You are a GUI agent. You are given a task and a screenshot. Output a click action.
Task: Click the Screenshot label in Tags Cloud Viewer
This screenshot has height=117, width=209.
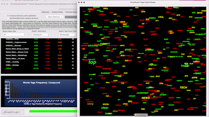pos(141,115)
